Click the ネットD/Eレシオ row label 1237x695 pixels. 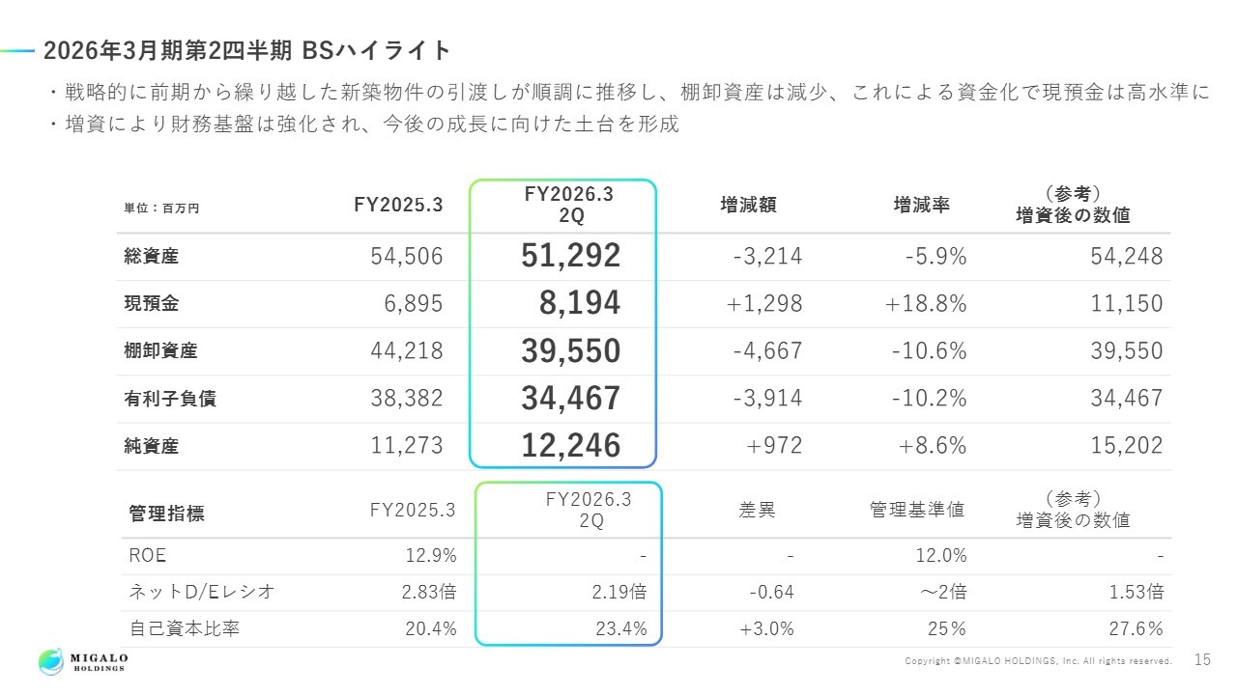[x=201, y=593]
